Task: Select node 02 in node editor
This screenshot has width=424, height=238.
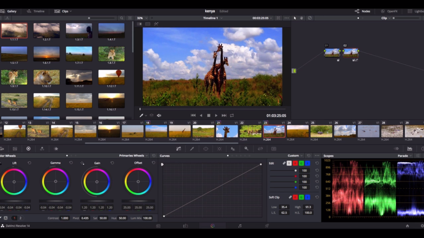Action: click(351, 52)
